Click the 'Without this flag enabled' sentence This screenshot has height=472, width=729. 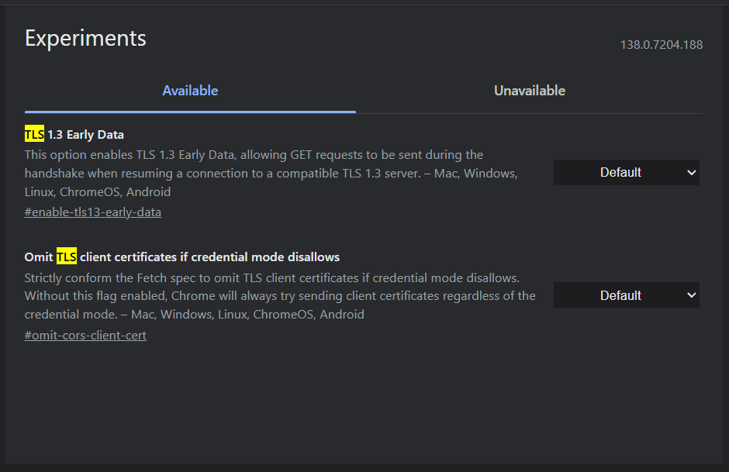pyautogui.click(x=279, y=296)
